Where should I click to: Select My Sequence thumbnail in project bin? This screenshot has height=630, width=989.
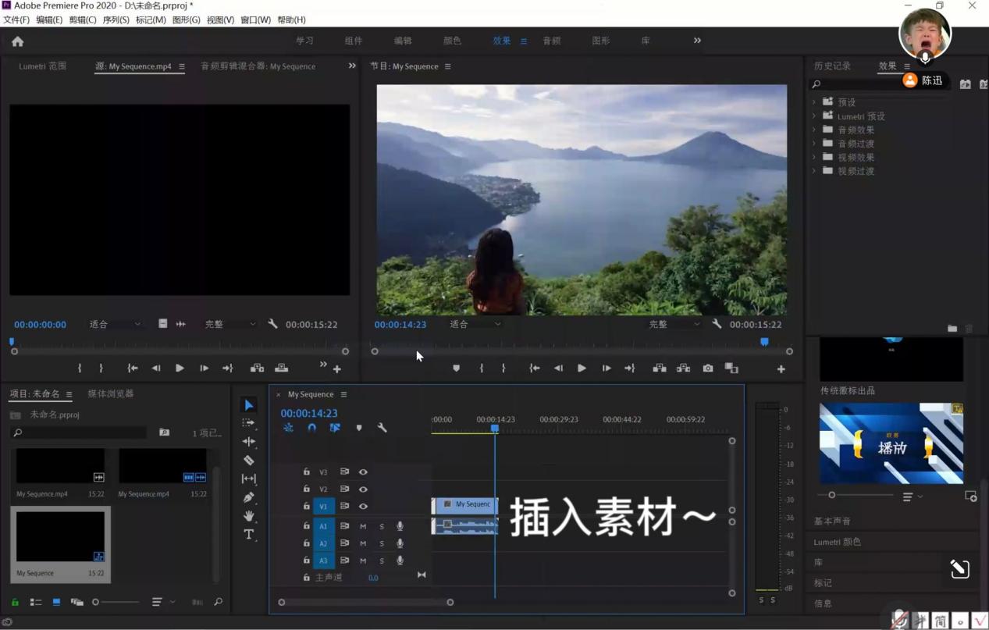pyautogui.click(x=60, y=537)
